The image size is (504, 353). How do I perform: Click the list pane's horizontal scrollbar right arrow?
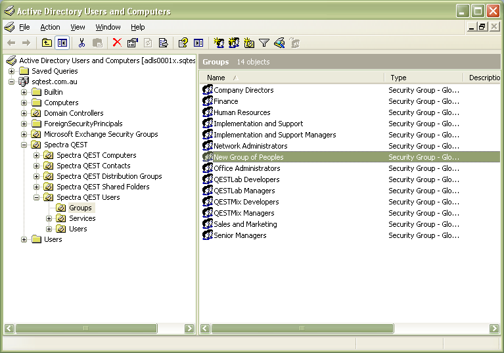click(494, 328)
